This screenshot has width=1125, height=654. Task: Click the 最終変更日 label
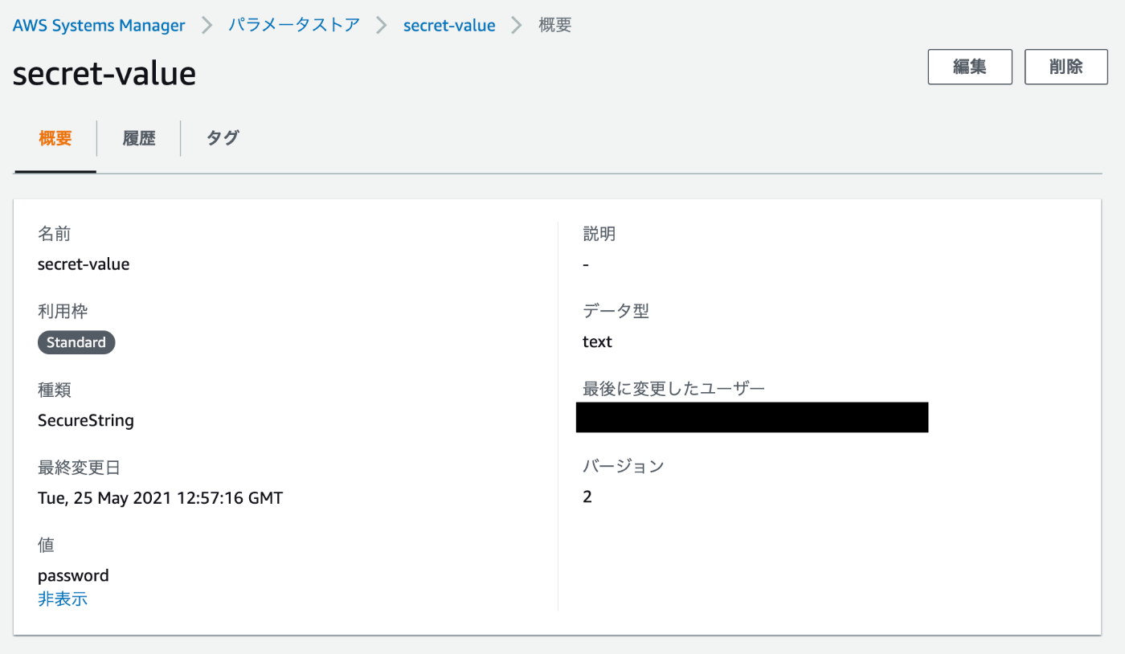[x=79, y=468]
